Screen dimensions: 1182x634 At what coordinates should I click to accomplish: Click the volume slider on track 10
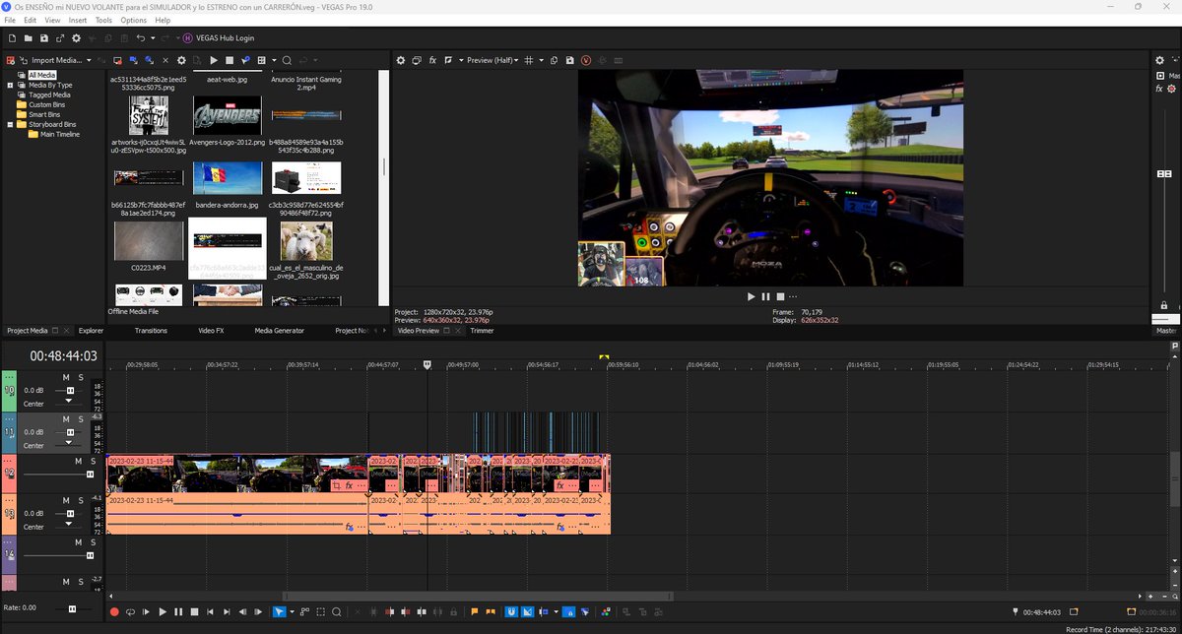click(x=69, y=390)
